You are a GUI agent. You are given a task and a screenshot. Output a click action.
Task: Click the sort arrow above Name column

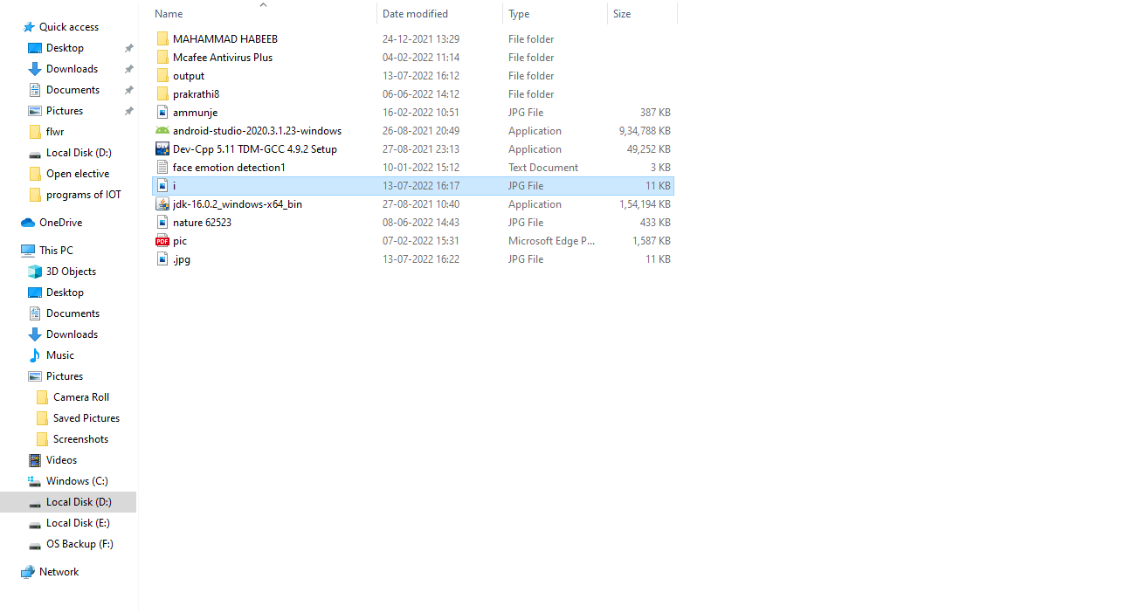(x=263, y=4)
